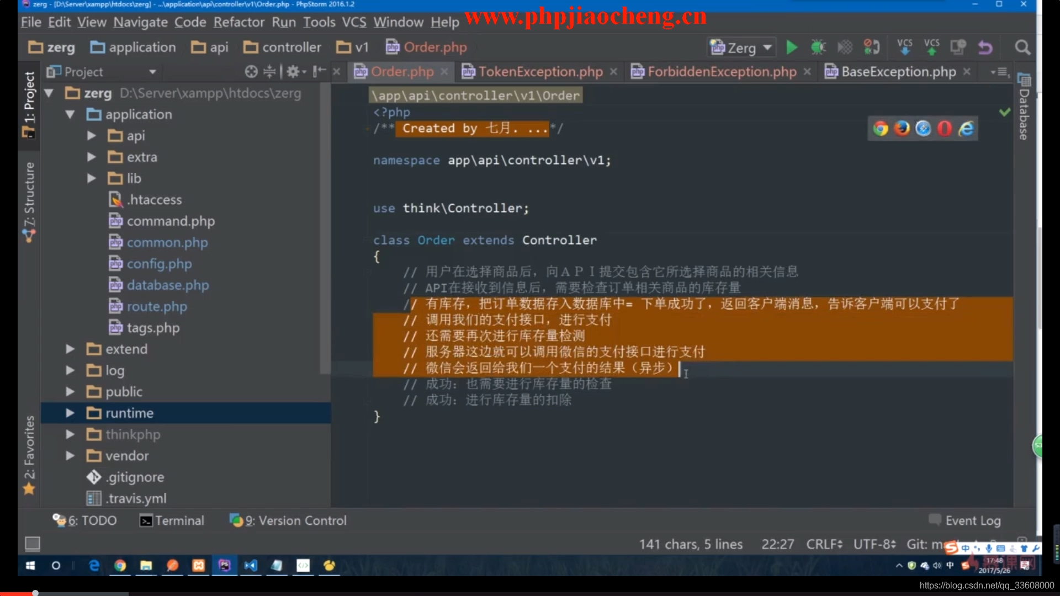Close the Order.php editor tab
Viewport: 1060px width, 596px height.
pyautogui.click(x=444, y=72)
